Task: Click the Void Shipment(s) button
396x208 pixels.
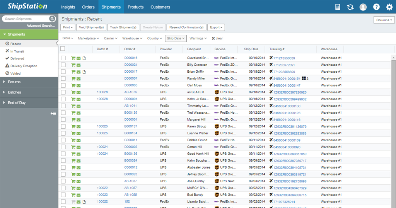Action: coord(91,27)
